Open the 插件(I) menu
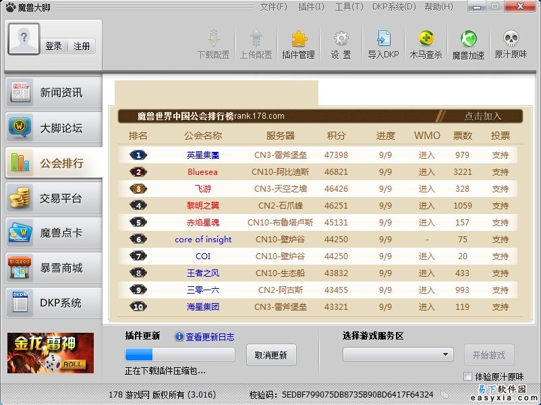The height and width of the screenshot is (405, 541). [311, 7]
